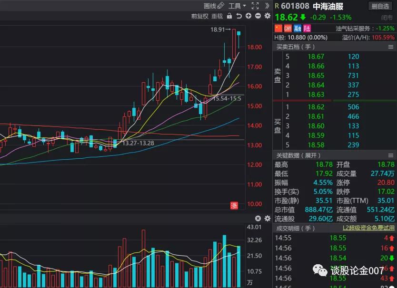Click 重载 to reload chart data
The image size is (397, 288).
pyautogui.click(x=217, y=16)
